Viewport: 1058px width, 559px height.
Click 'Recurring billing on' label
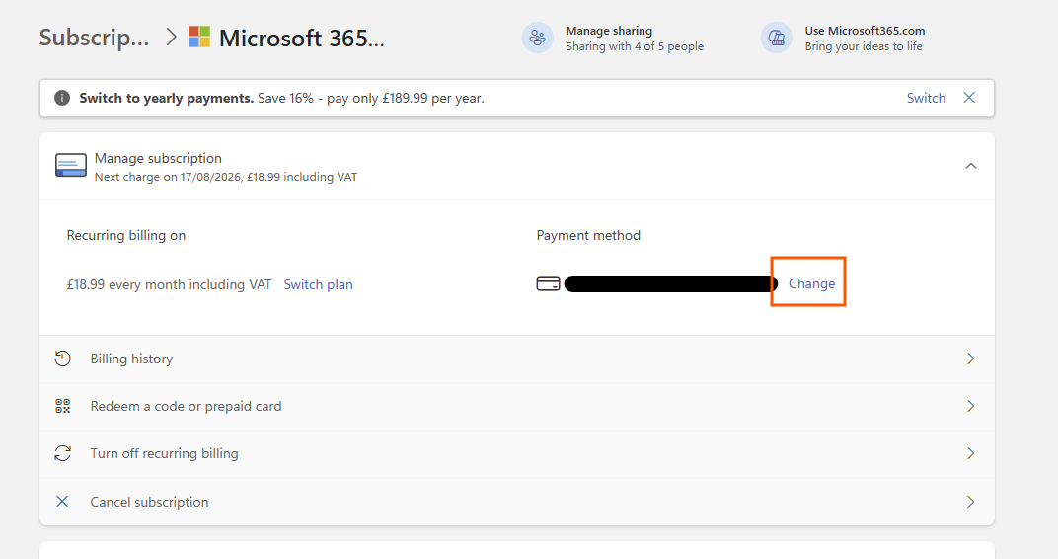pyautogui.click(x=126, y=235)
